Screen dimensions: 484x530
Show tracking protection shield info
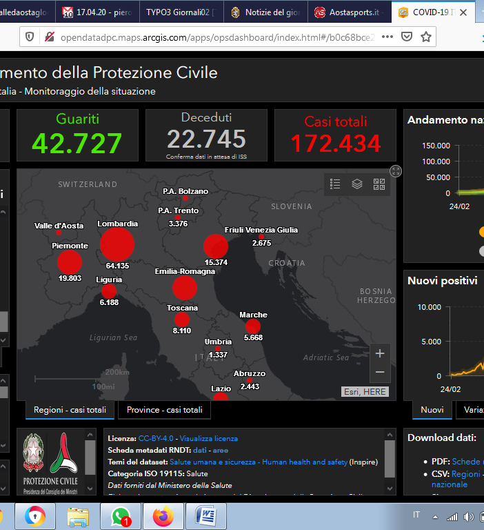(x=29, y=37)
